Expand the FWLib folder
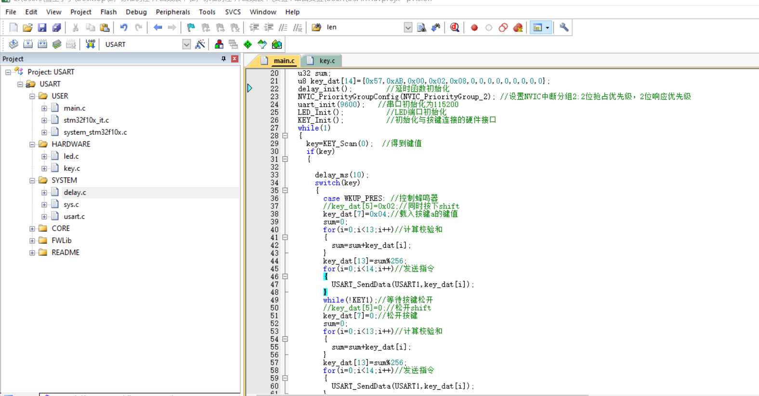This screenshot has width=759, height=396. click(32, 241)
